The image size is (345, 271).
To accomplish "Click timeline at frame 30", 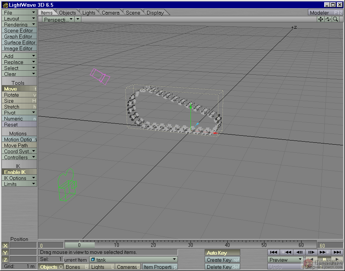I will click(190, 245).
